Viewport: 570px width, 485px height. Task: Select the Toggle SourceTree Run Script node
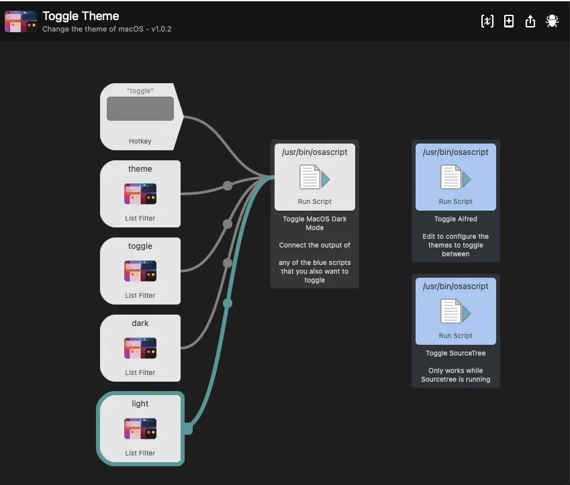tap(455, 311)
